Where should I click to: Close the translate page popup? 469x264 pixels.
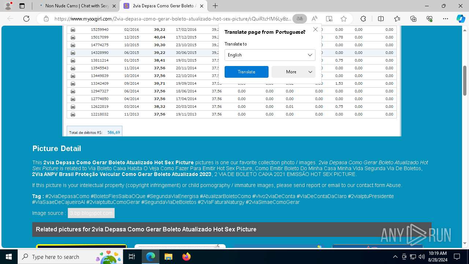315,29
